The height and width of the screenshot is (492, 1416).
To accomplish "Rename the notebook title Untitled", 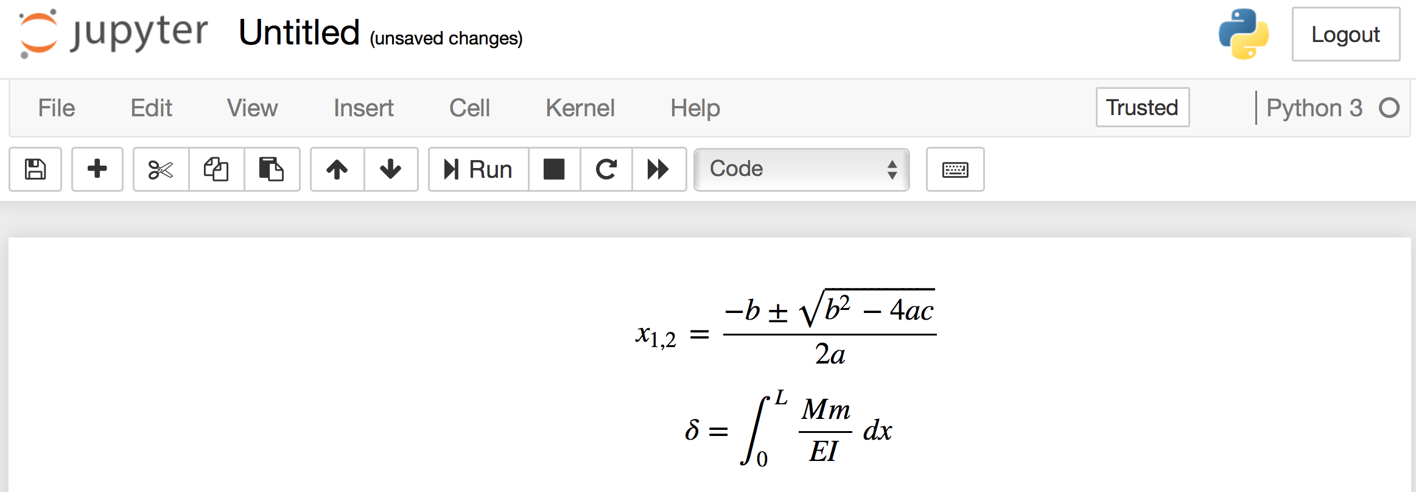I will point(299,33).
